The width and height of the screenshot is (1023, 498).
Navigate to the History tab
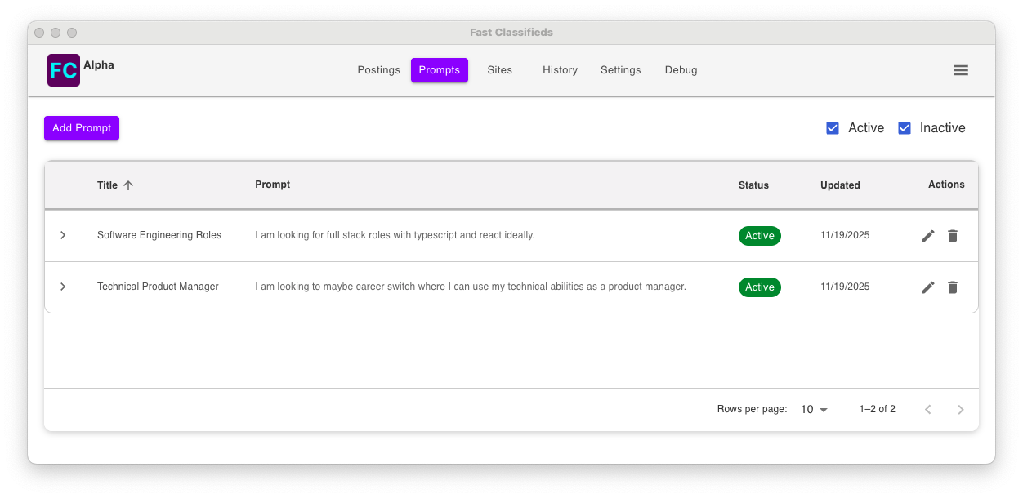(x=560, y=70)
